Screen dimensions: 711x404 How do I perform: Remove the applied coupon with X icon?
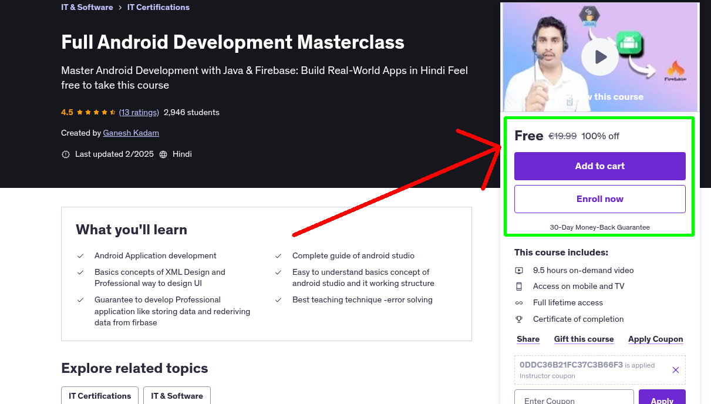pyautogui.click(x=676, y=370)
